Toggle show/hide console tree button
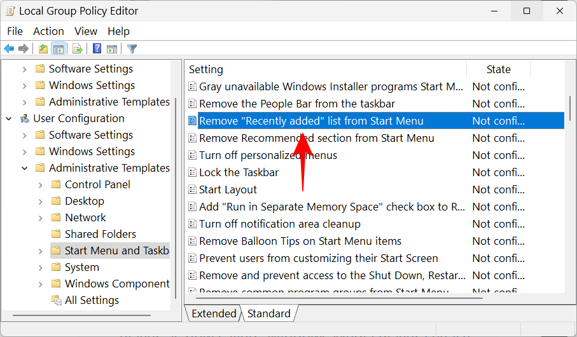 (x=58, y=48)
